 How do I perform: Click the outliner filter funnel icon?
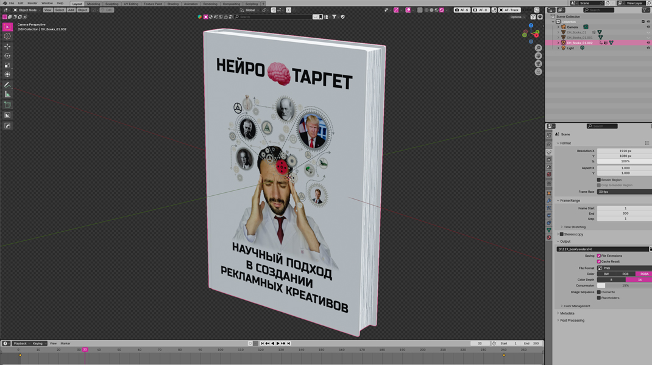(x=645, y=10)
